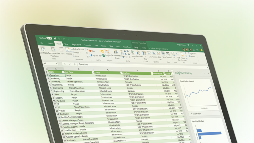Redo the last action
This screenshot has width=254, height=143.
(x=64, y=39)
